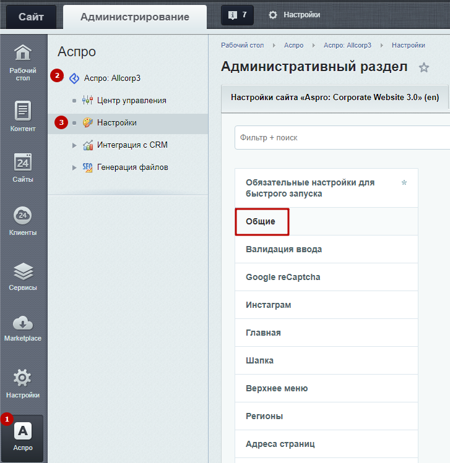Select the Шапка settings section

(326, 360)
